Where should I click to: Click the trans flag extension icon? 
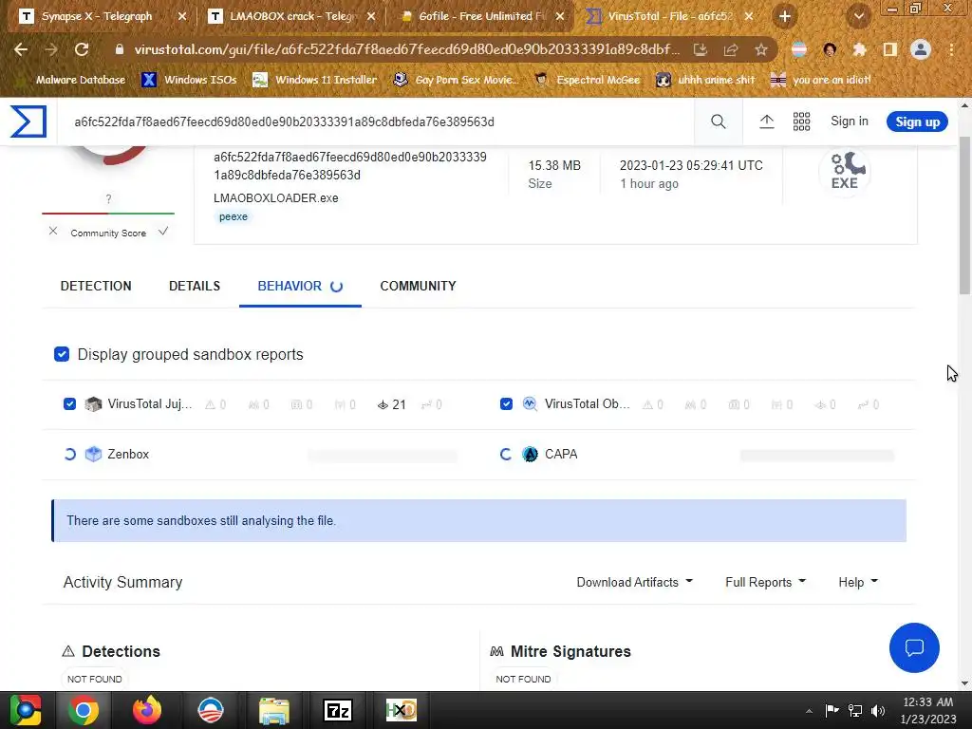799,49
